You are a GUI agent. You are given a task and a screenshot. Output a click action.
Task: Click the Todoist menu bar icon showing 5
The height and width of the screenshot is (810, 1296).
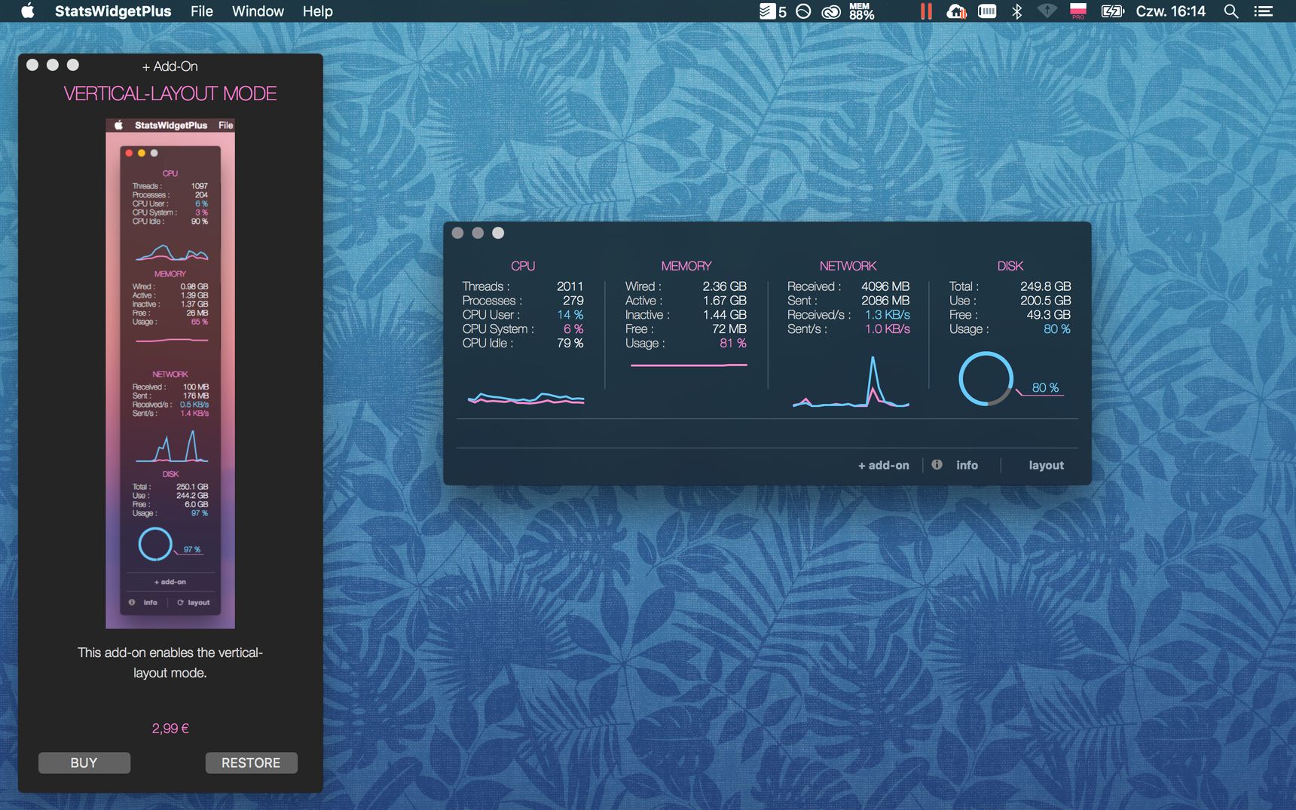[x=773, y=11]
